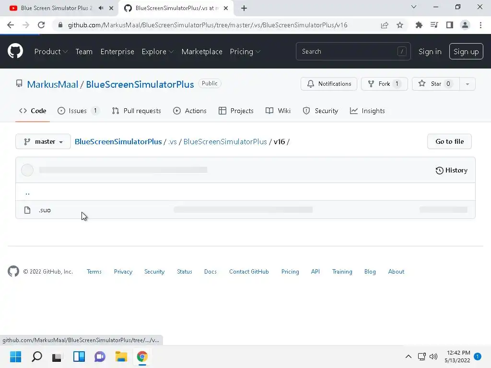Focus the GitHub Search field
Image resolution: width=491 pixels, height=368 pixels.
pyautogui.click(x=353, y=51)
